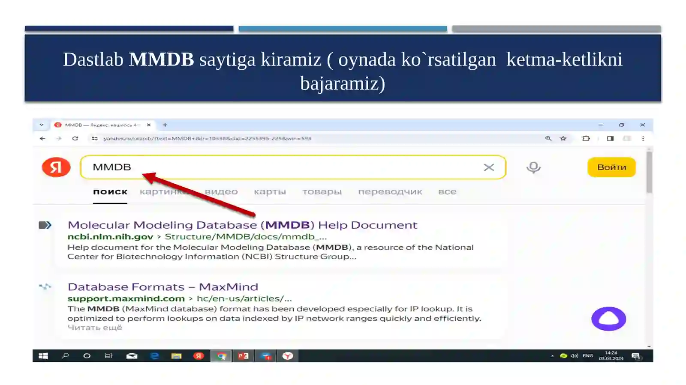The image size is (686, 385).
Task: Activate voice search microphone icon
Action: tap(533, 167)
